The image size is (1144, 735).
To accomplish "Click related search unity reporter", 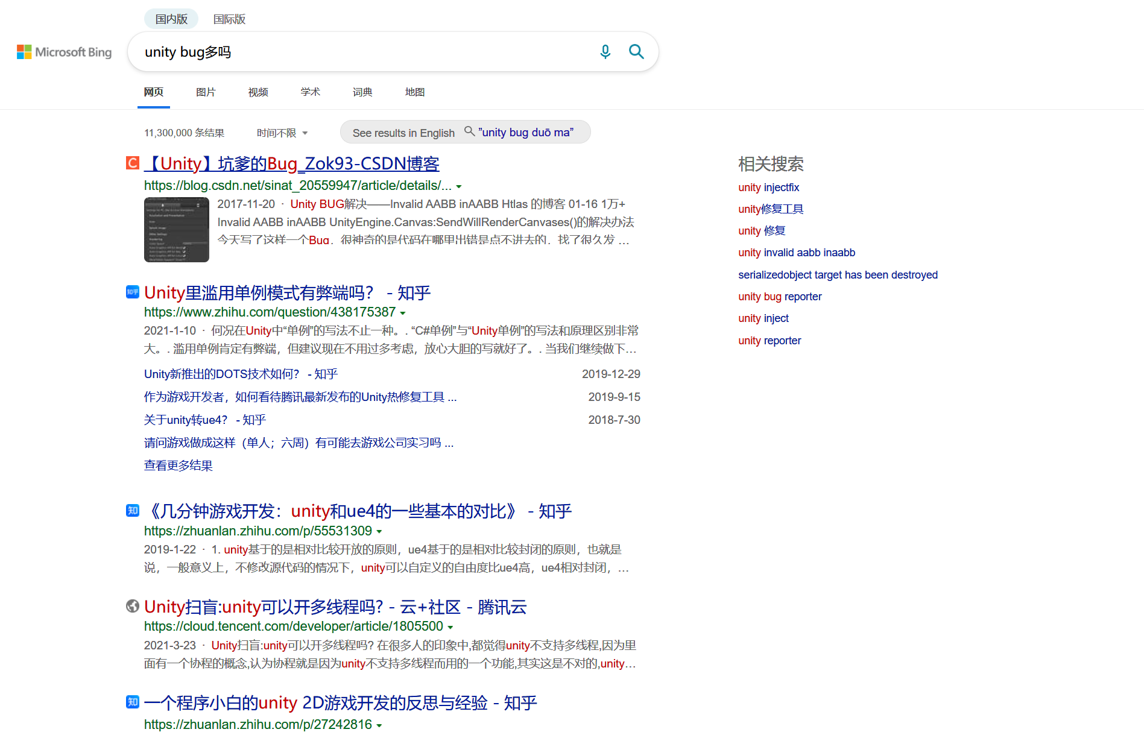I will click(x=770, y=341).
